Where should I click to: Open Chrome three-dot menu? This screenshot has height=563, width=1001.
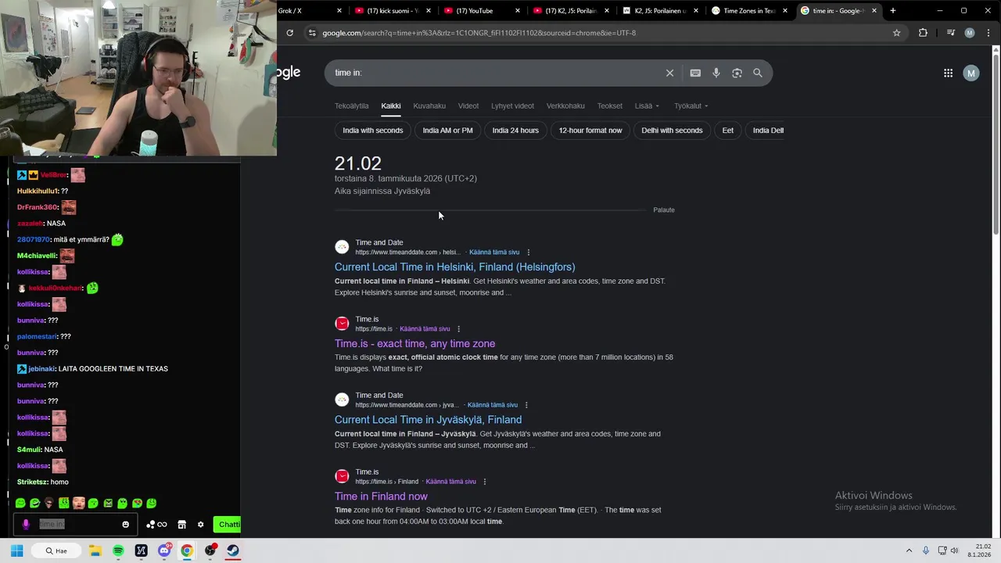point(988,33)
